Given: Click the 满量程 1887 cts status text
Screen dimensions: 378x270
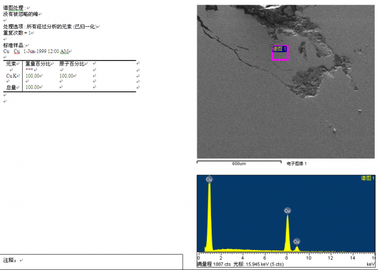Looking at the screenshot, I should tap(214, 264).
